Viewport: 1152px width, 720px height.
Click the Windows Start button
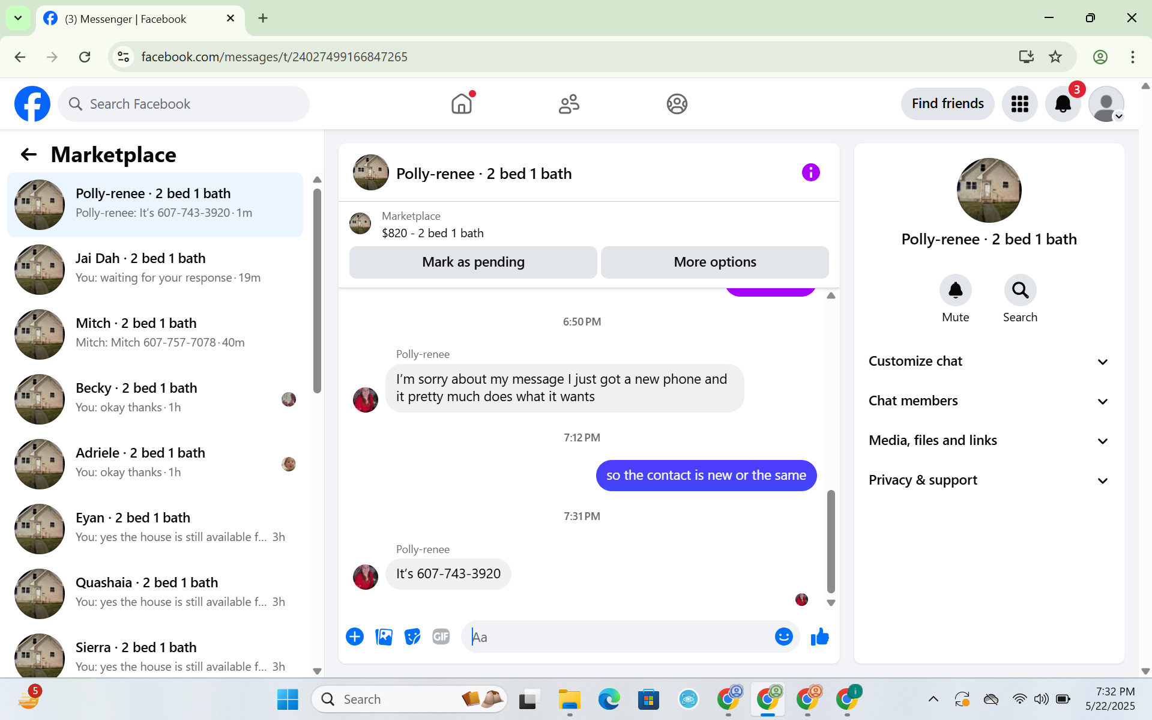(x=288, y=699)
